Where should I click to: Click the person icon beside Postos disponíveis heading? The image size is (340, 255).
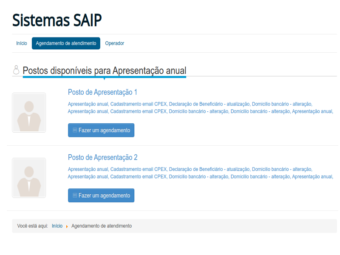16,70
